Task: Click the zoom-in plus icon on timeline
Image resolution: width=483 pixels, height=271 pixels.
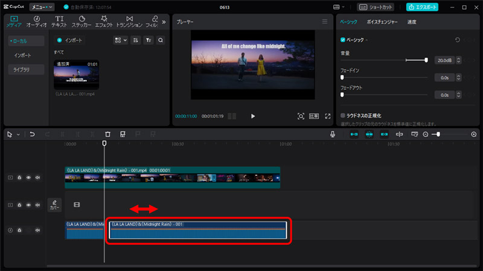Action: 473,134
